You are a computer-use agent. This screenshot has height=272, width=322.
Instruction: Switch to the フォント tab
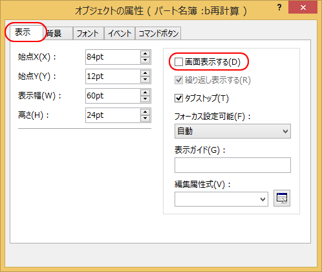pyautogui.click(x=89, y=34)
